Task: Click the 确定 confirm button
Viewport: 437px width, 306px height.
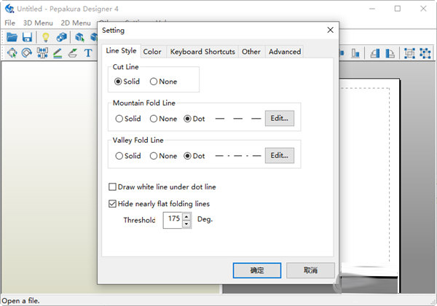Action: pos(257,270)
